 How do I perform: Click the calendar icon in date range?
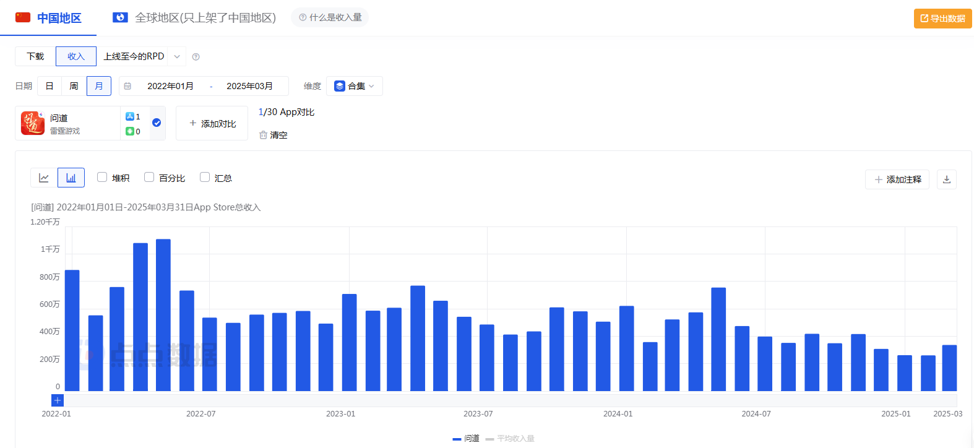click(x=128, y=86)
